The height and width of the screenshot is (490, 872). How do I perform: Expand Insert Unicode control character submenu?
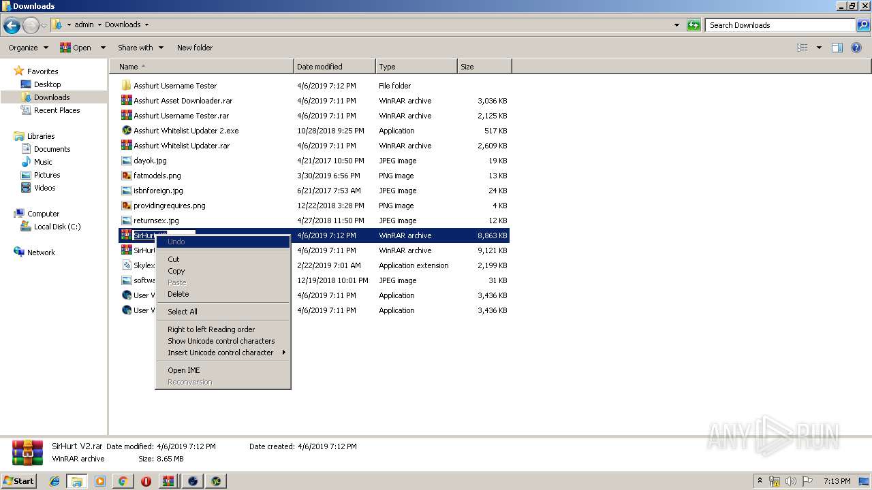tap(223, 353)
